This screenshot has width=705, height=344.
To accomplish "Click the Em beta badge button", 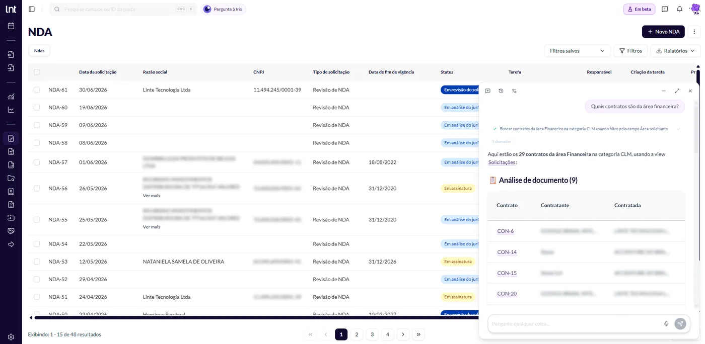I will 639,9.
